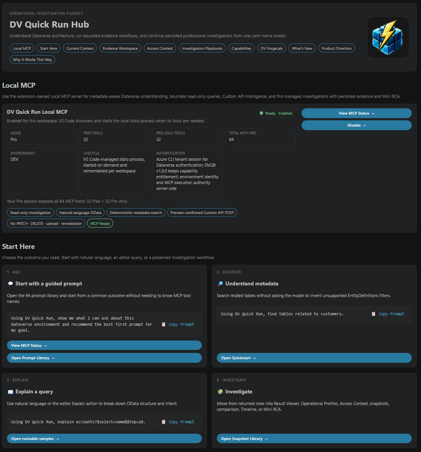421x452 pixels.
Task: Click the green status dot in Ready · Enabled badge
Action: pos(262,113)
